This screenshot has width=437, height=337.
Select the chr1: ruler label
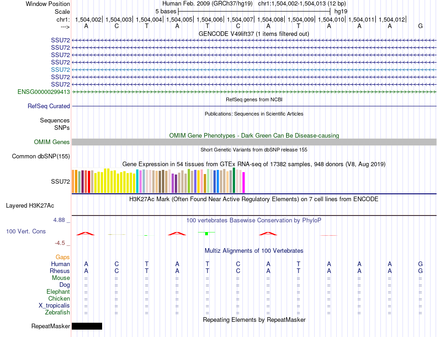tap(63, 19)
